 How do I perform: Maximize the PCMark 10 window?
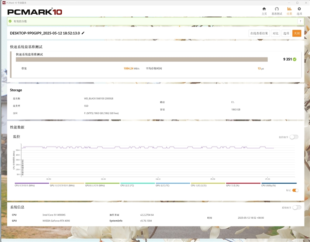click(297, 3)
